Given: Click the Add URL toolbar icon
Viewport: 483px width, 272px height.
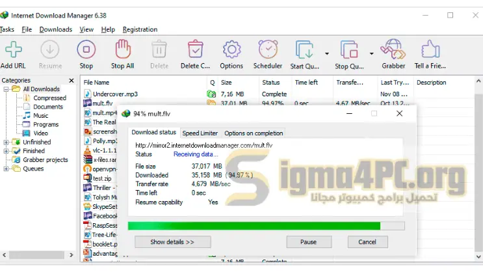Looking at the screenshot, I should [13, 49].
